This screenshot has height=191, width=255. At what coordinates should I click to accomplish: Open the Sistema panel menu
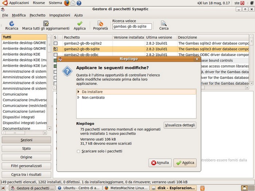[x=55, y=3]
